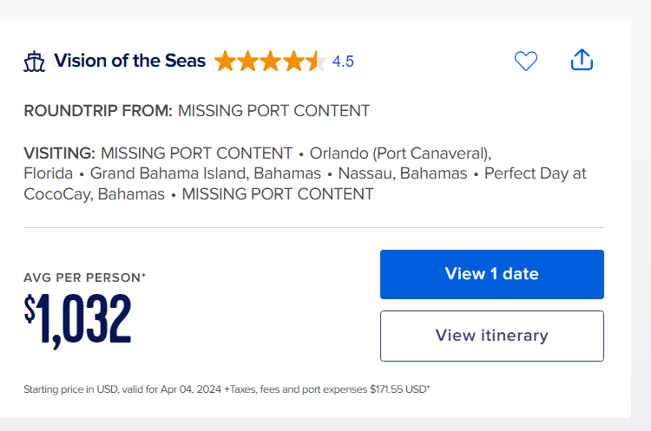Image resolution: width=651 pixels, height=431 pixels.
Task: Click Perfect Day at CocoCay port text
Action: [306, 184]
